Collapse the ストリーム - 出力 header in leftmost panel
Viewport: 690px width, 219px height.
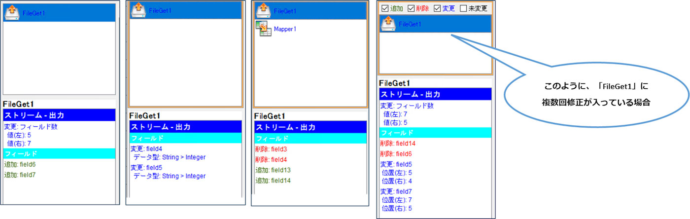point(59,115)
